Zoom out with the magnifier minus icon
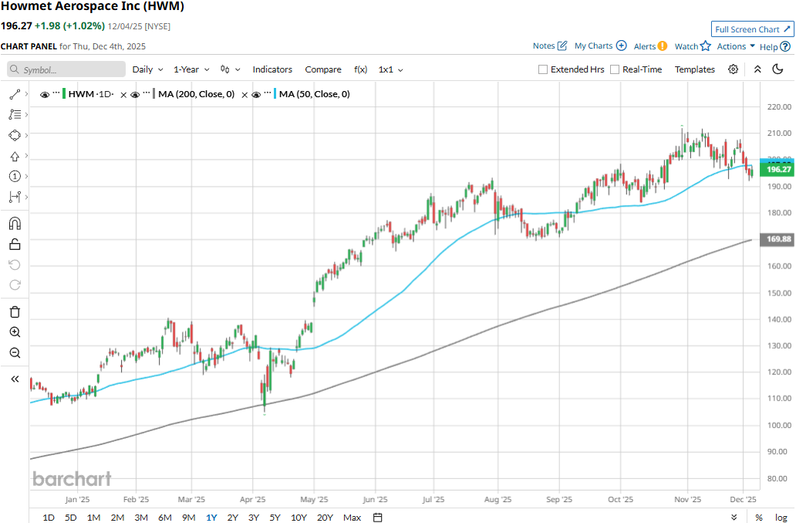The image size is (796, 523). pos(15,353)
